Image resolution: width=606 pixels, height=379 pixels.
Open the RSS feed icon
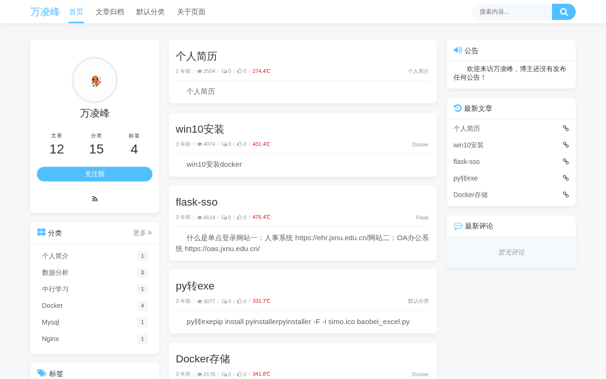click(x=95, y=199)
